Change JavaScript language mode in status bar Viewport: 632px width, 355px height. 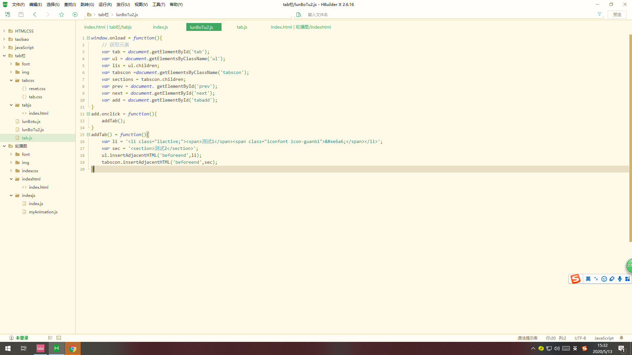(x=604, y=338)
